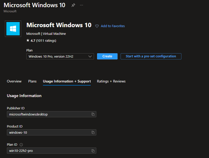The image size is (209, 158).
Task: Pin the Microsoft Windows 10 page
Action: (x=73, y=5)
